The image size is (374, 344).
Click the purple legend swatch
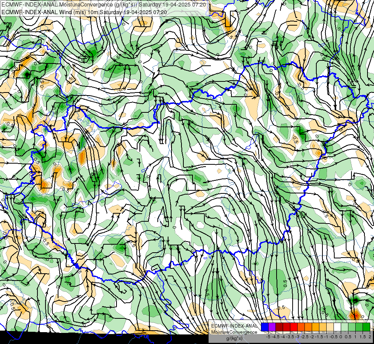click(x=272, y=327)
